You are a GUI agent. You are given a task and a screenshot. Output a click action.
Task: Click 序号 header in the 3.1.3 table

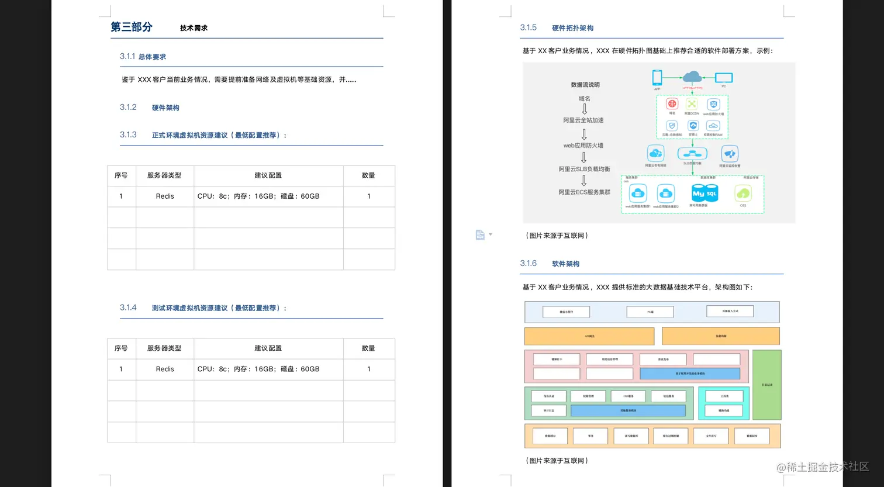click(x=121, y=175)
